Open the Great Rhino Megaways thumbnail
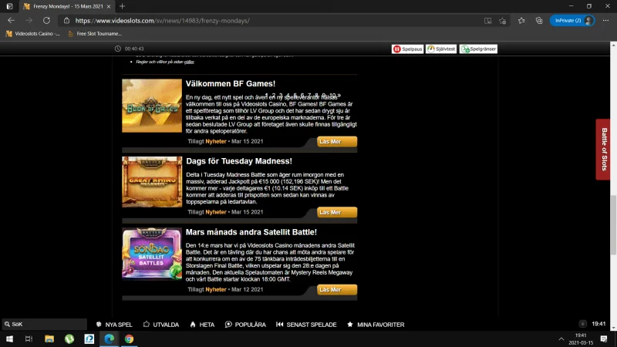617x347 pixels. tap(152, 182)
